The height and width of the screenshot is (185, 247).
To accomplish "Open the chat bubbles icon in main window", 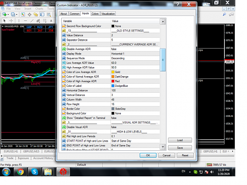I will tap(231, 15).
